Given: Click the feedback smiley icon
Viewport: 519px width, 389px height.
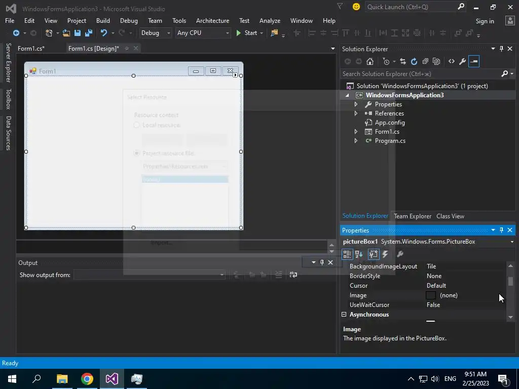Looking at the screenshot, I should coord(356,7).
